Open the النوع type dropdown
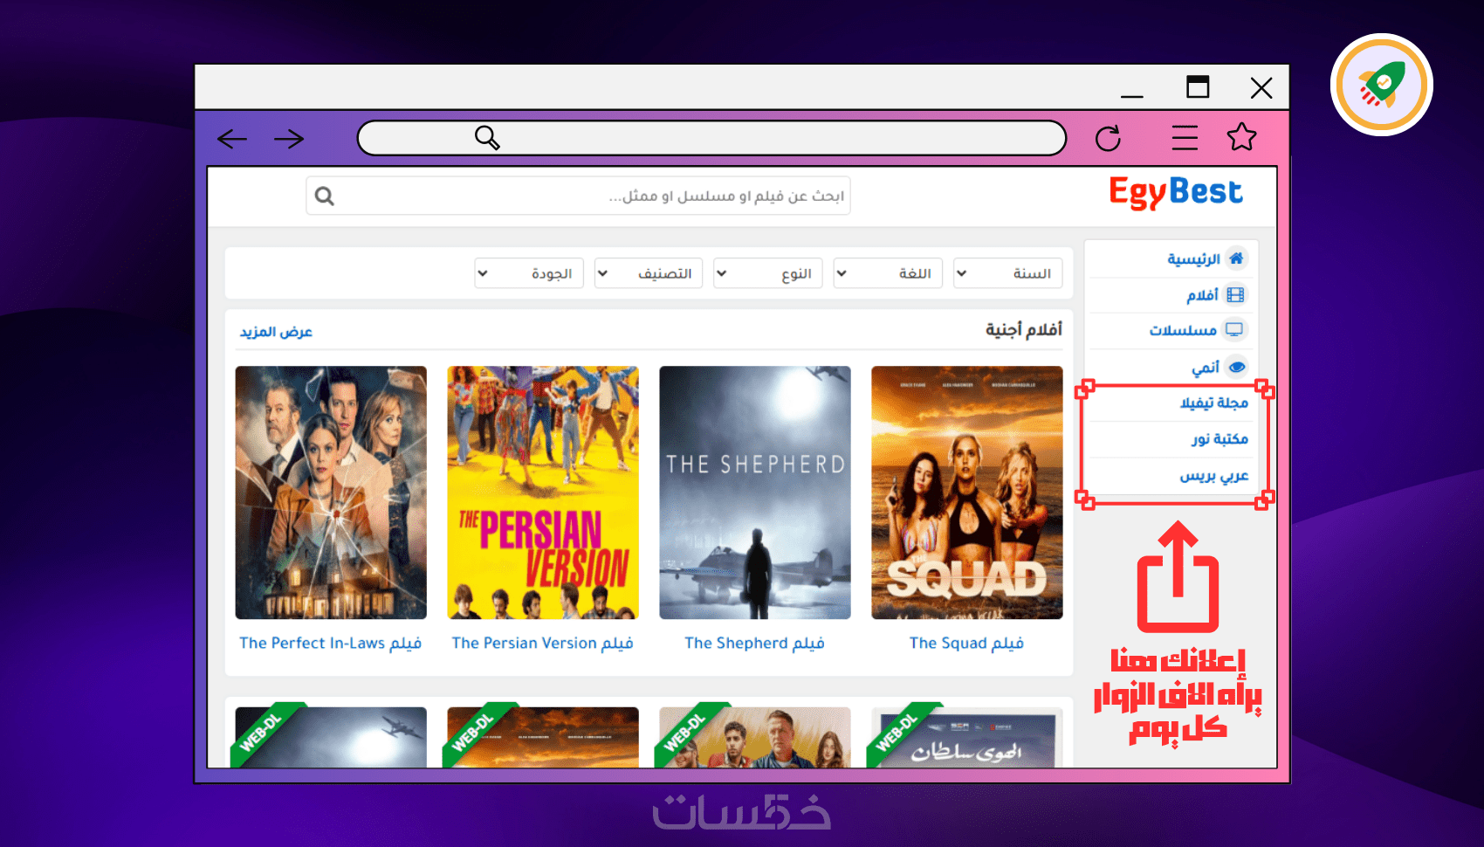 pyautogui.click(x=768, y=273)
